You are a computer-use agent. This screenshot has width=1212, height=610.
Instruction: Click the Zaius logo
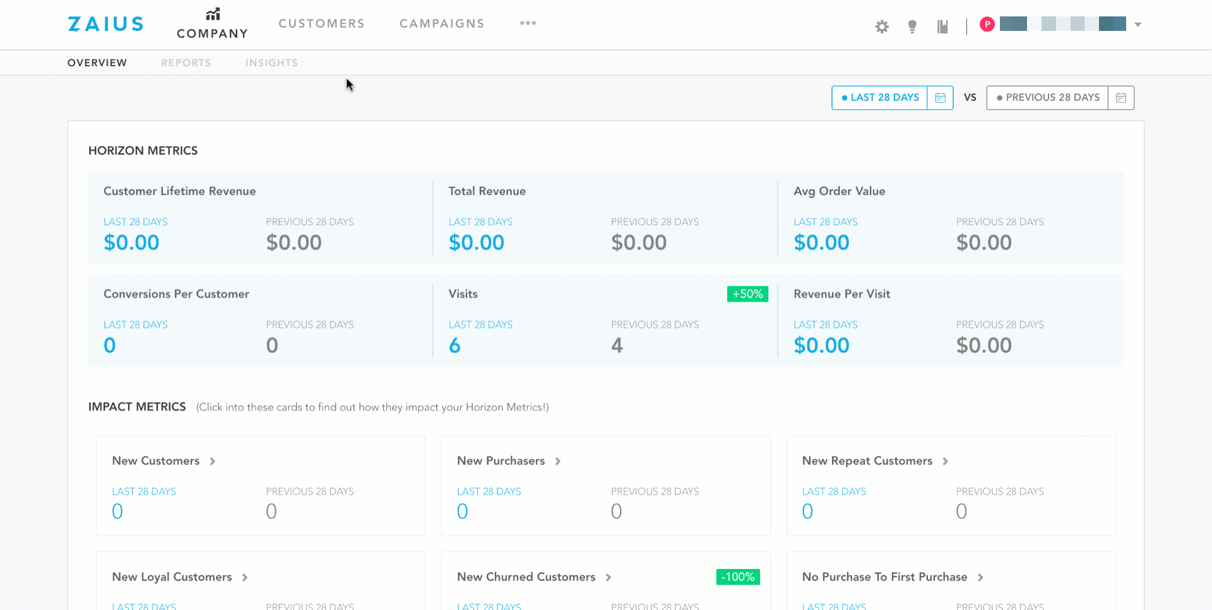click(105, 24)
